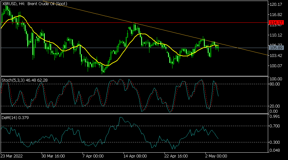Click the 116.82 price scale value
The image size is (288, 160).
pyautogui.click(x=276, y=14)
